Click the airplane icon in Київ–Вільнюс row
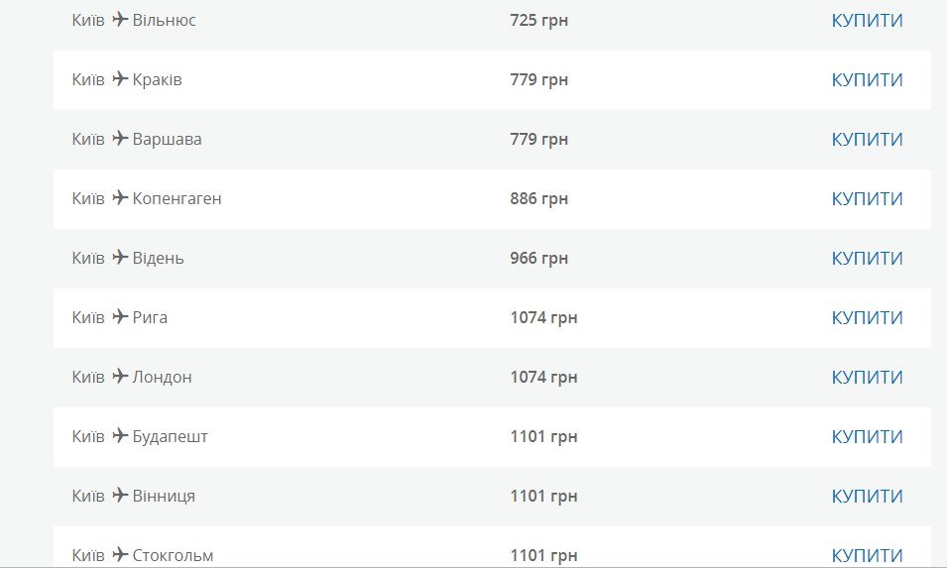 click(x=120, y=19)
